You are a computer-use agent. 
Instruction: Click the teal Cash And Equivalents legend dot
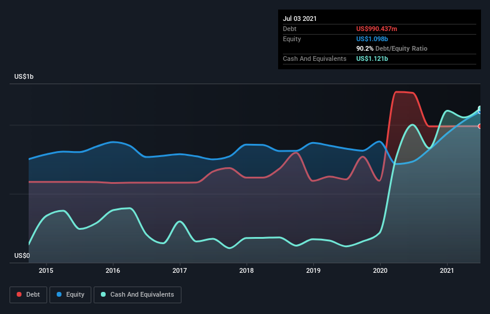pos(103,295)
